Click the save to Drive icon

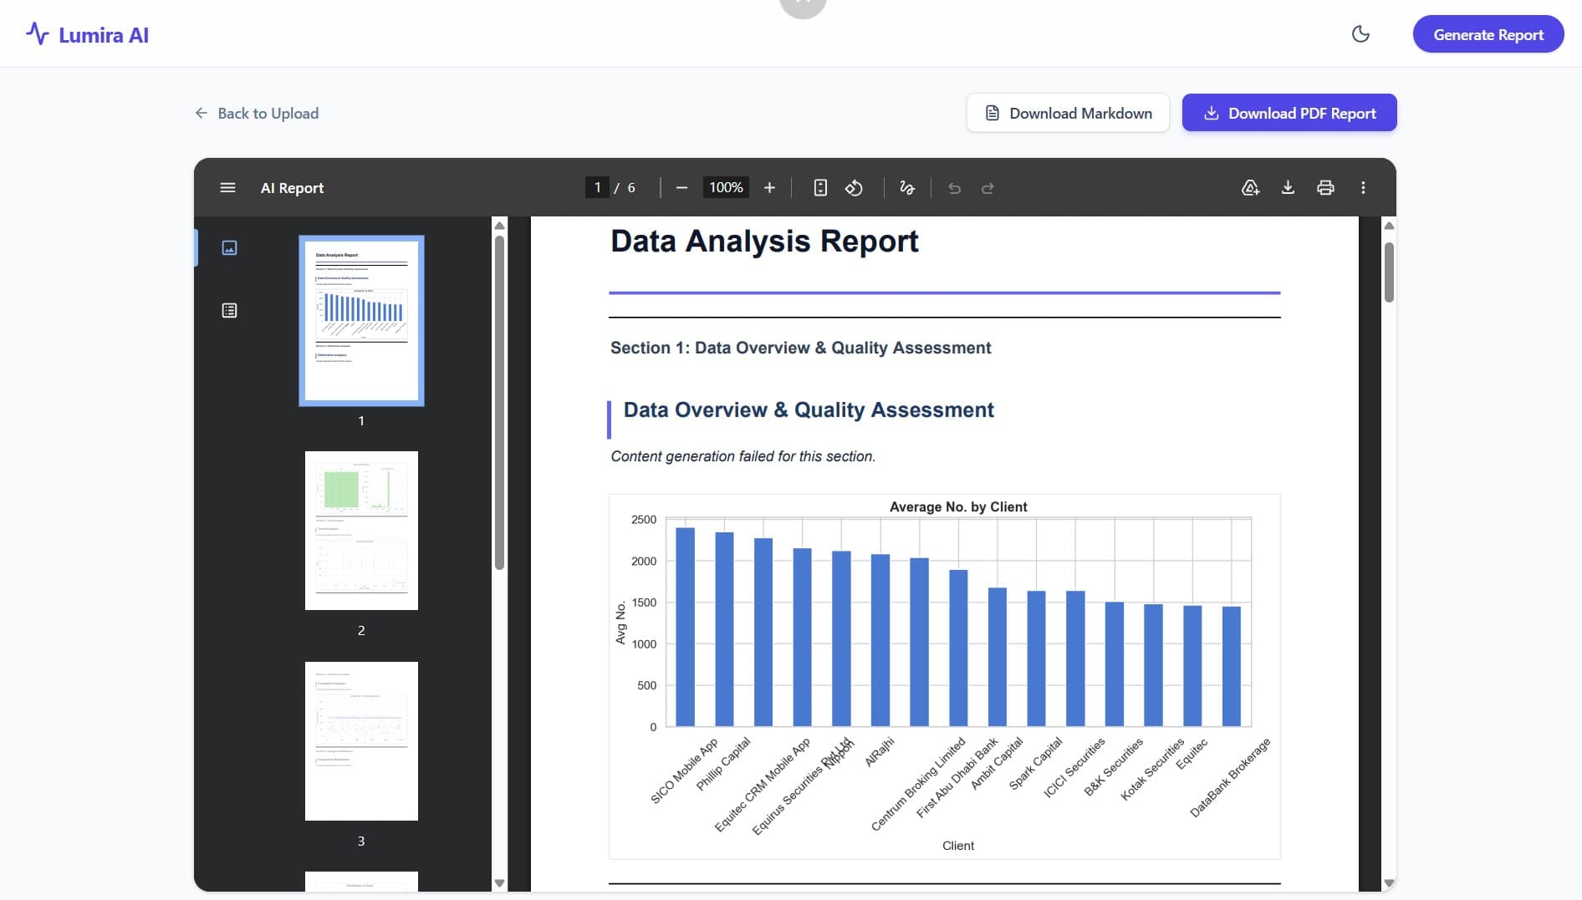pos(1250,188)
